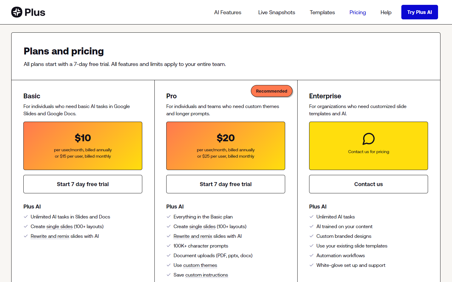Click the Plus logo icon

tap(17, 12)
